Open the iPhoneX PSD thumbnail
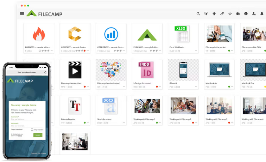266x162 pixels. pyautogui.click(x=183, y=70)
